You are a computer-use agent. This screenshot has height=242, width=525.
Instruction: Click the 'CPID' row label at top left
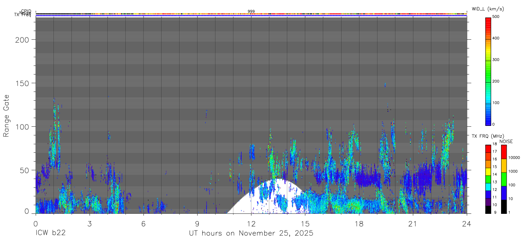tap(26, 11)
